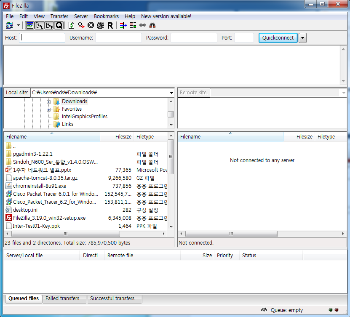Open the Remote site path dropdown
This screenshot has width=350, height=317.
pos(344,93)
